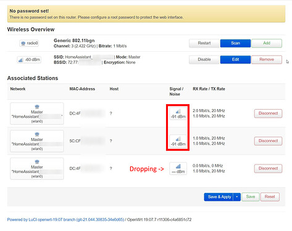Open the Save & Apply dropdown arrow
292x231 pixels.
pos(237,197)
